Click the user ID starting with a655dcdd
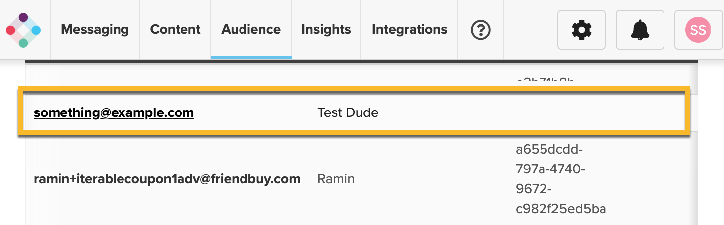This screenshot has height=225, width=724. click(x=560, y=179)
